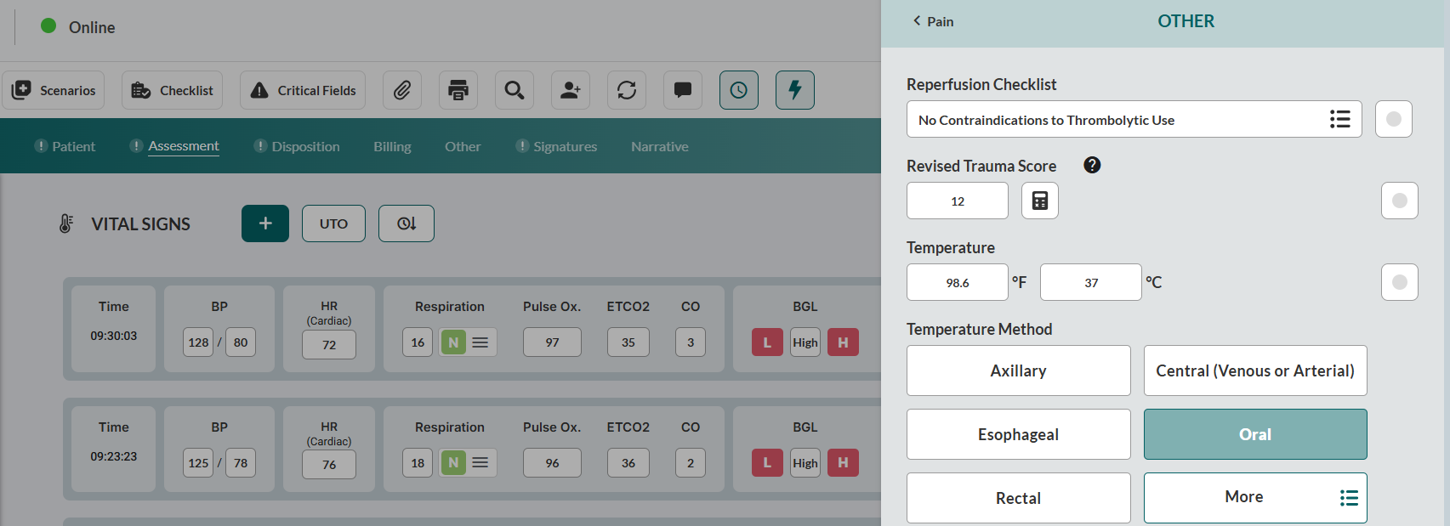Open the Assessment tab
This screenshot has height=526, width=1450.
point(174,146)
